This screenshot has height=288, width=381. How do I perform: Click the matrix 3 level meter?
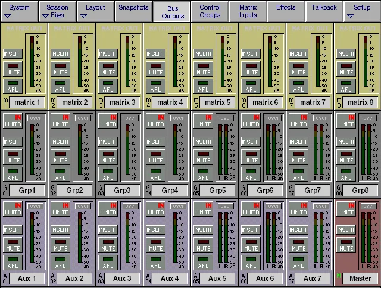pyautogui.click(x=131, y=64)
